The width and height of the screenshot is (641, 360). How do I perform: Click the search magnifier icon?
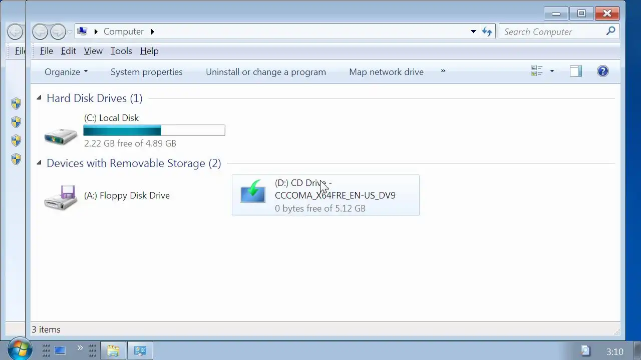[610, 31]
